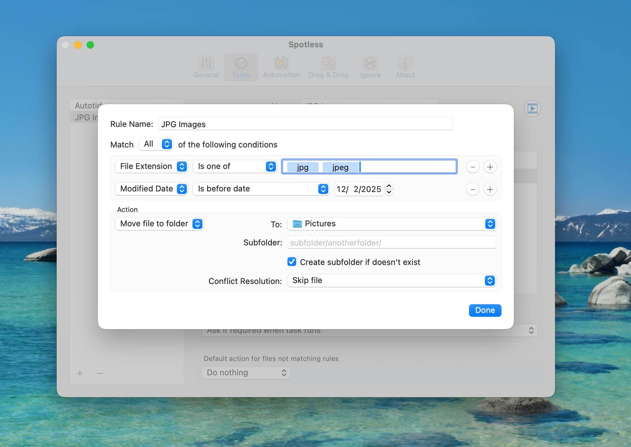Image resolution: width=631 pixels, height=447 pixels.
Task: Open the Is before date dropdown
Action: tap(261, 189)
